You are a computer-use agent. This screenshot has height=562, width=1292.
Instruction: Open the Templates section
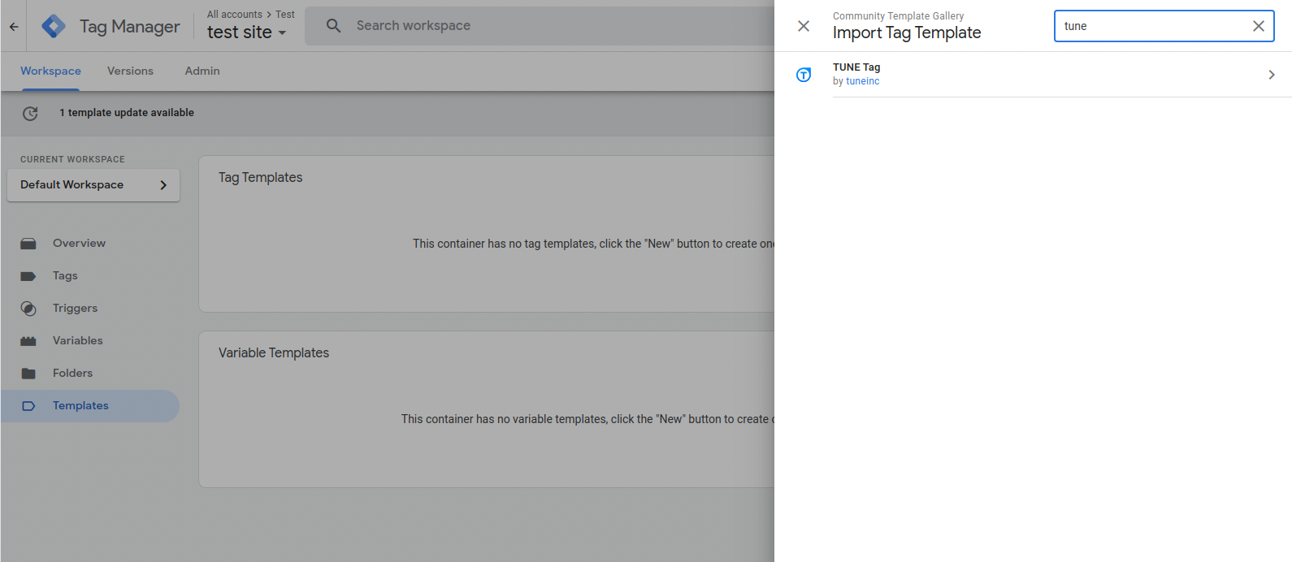tap(89, 406)
